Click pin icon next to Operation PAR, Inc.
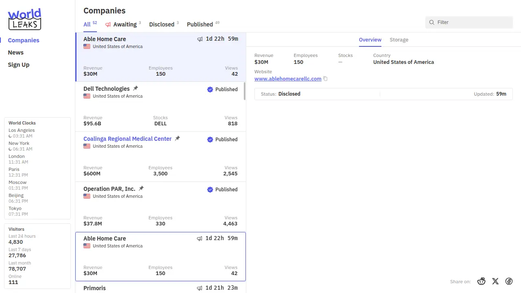This screenshot has height=293, width=521. [x=141, y=188]
